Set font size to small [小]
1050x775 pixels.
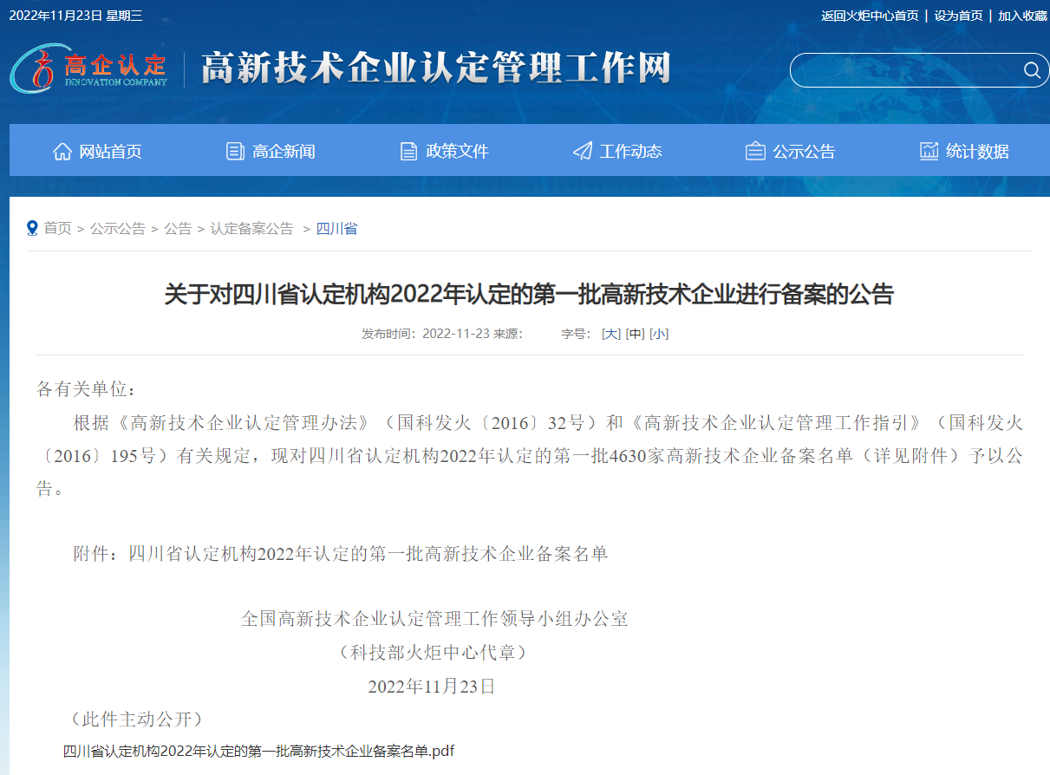[x=659, y=334]
